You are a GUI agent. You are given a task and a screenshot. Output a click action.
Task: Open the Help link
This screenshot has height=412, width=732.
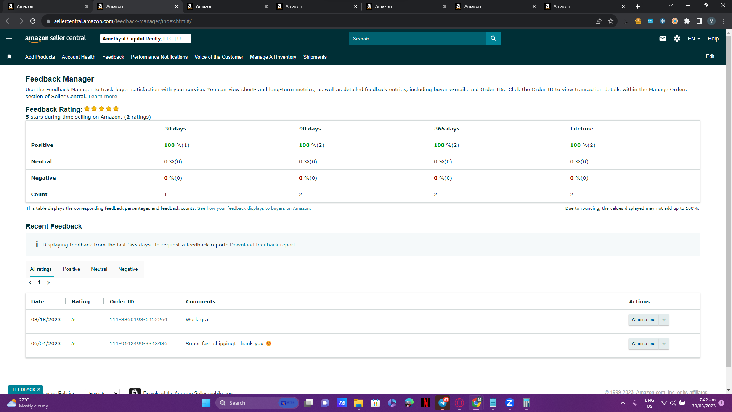713,39
